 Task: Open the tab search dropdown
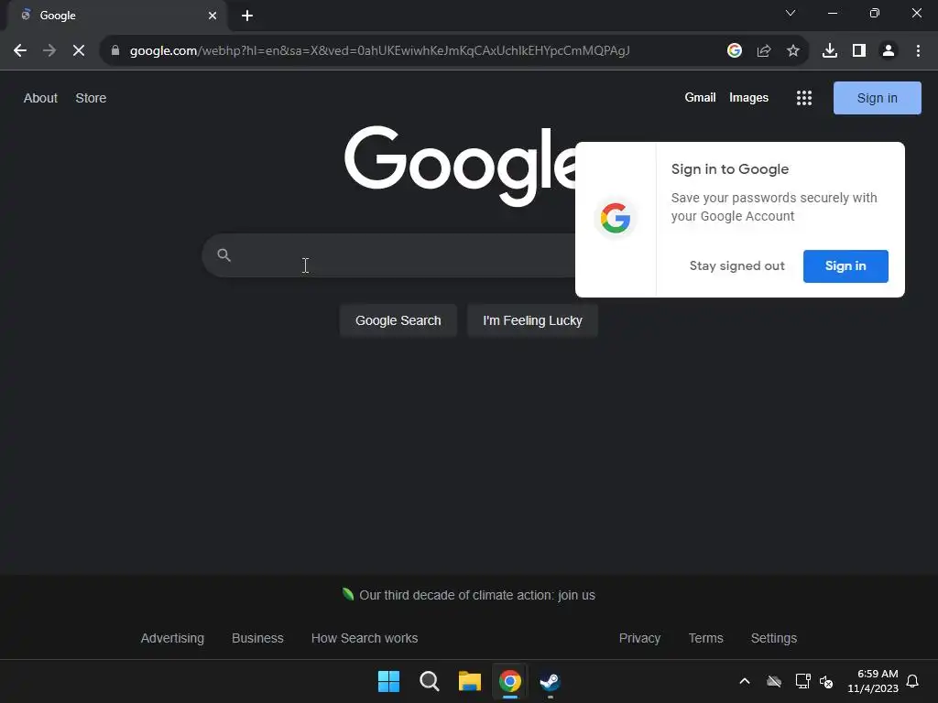[x=791, y=13]
